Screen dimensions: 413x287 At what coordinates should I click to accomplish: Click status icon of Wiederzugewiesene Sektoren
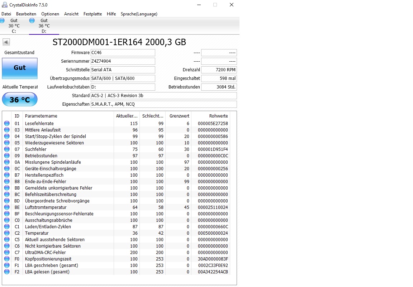[7, 143]
